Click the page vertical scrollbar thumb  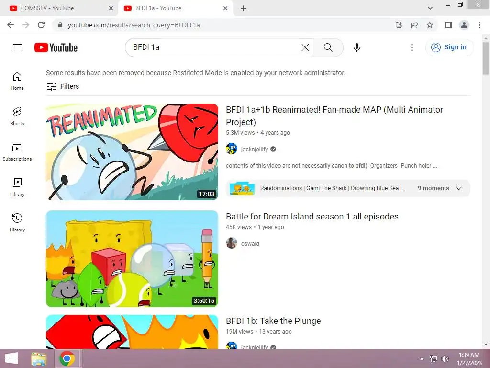[x=486, y=58]
